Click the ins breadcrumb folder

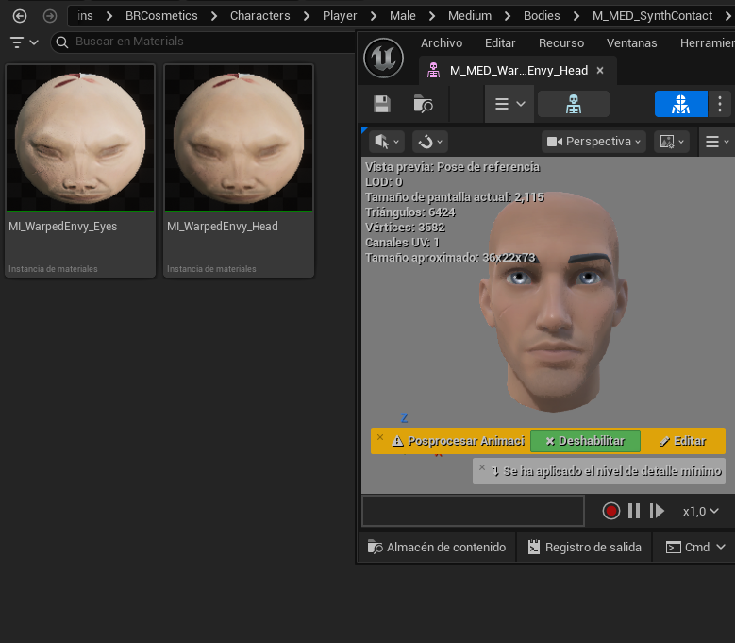pos(85,16)
